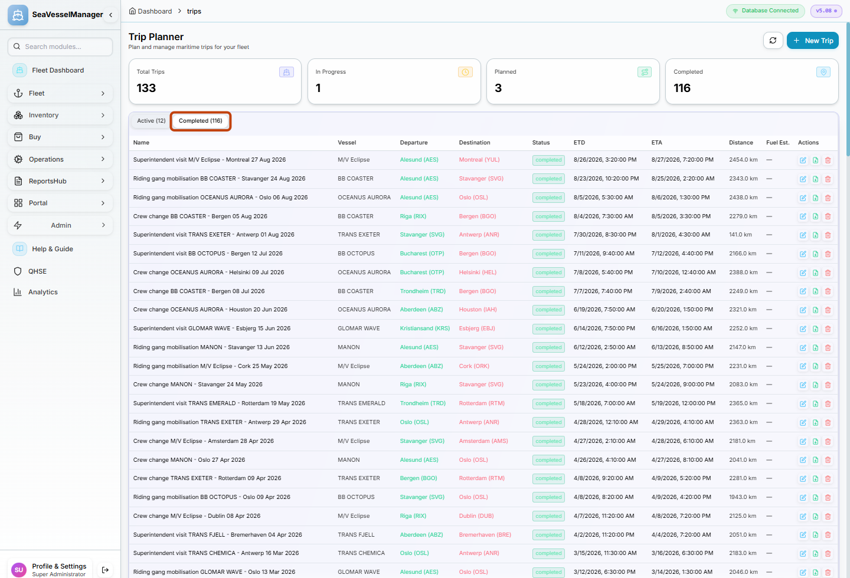850x578 pixels.
Task: Delete Crew change M/V Eclipse Dublin 08 Apr trip
Action: 828,517
